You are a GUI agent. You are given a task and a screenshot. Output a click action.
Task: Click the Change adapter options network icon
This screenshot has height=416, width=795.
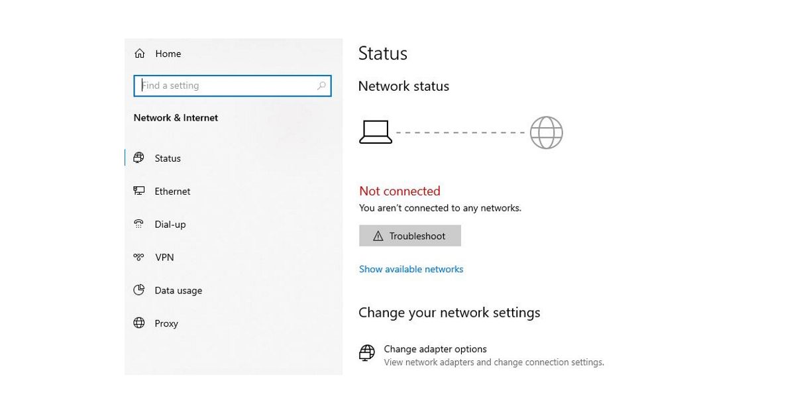pyautogui.click(x=366, y=353)
